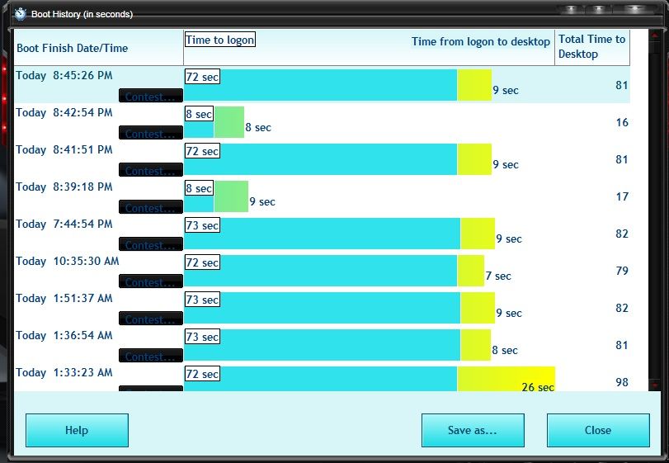The width and height of the screenshot is (669, 463).
Task: Click the green bar in the 8:42:54 PM row
Action: pyautogui.click(x=229, y=122)
